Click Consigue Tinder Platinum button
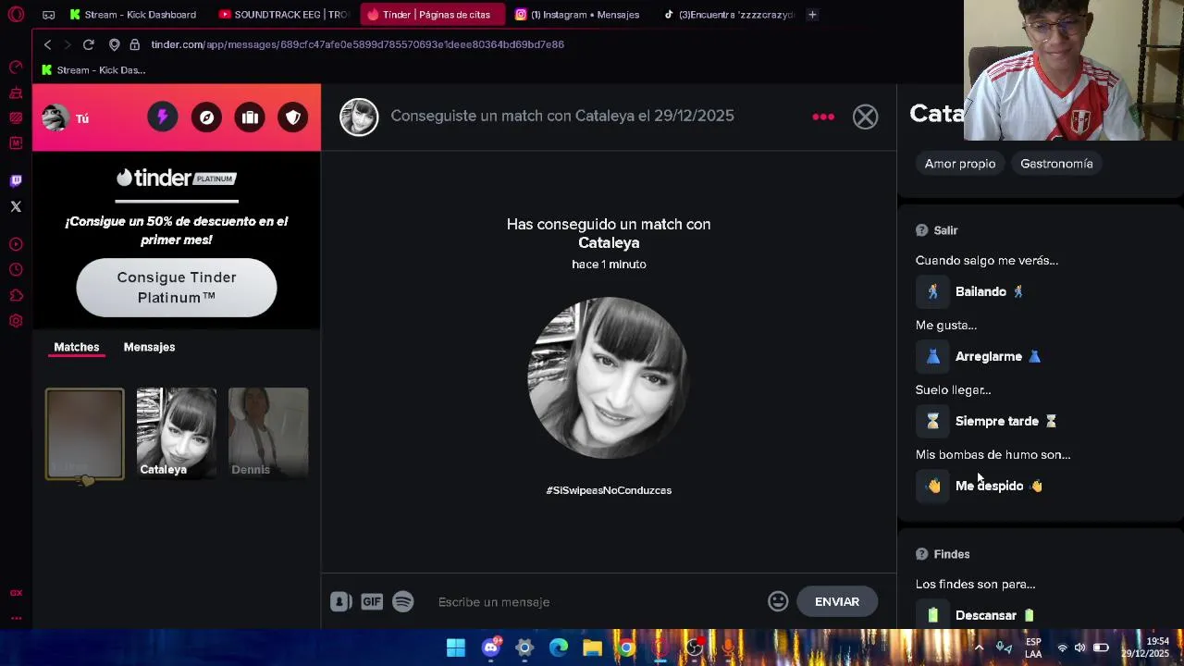1184x666 pixels. (x=177, y=288)
